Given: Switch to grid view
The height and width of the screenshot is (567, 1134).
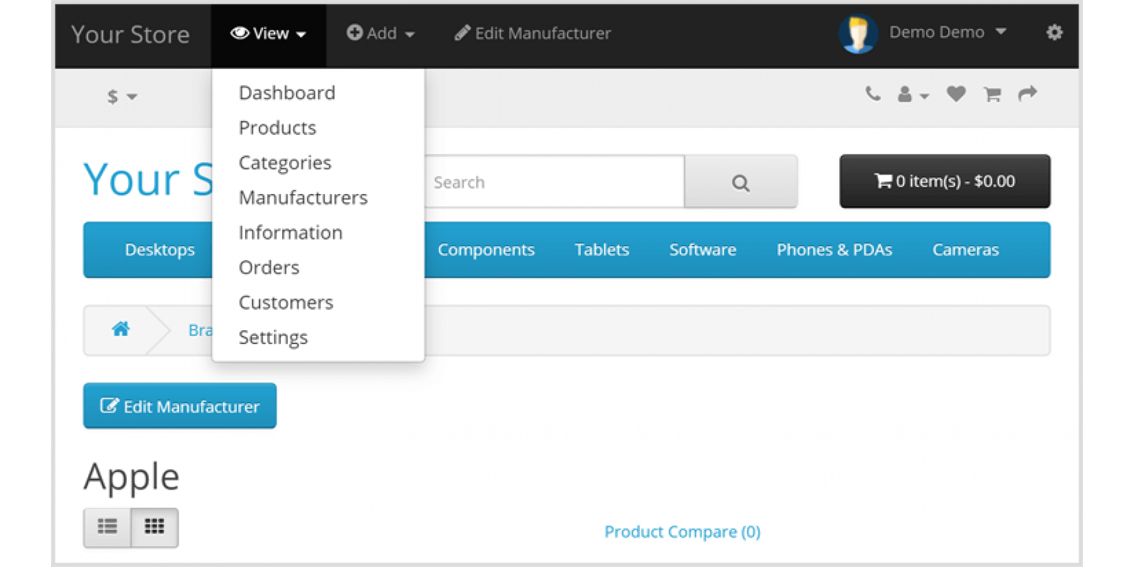Looking at the screenshot, I should (x=154, y=527).
